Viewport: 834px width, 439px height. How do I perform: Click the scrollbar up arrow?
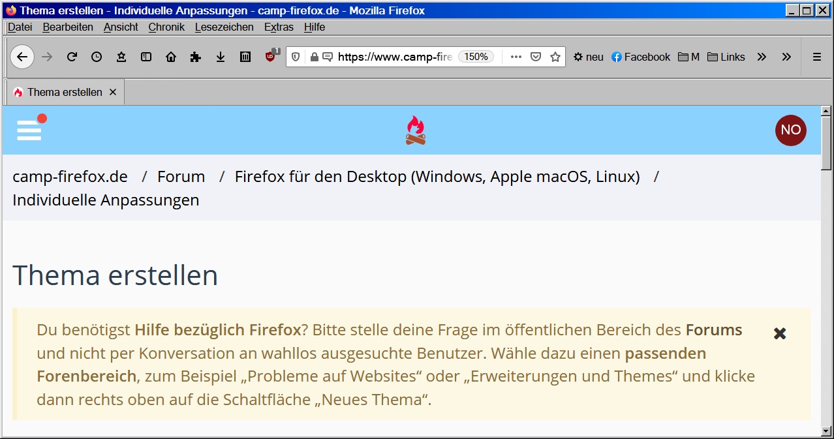[826, 112]
